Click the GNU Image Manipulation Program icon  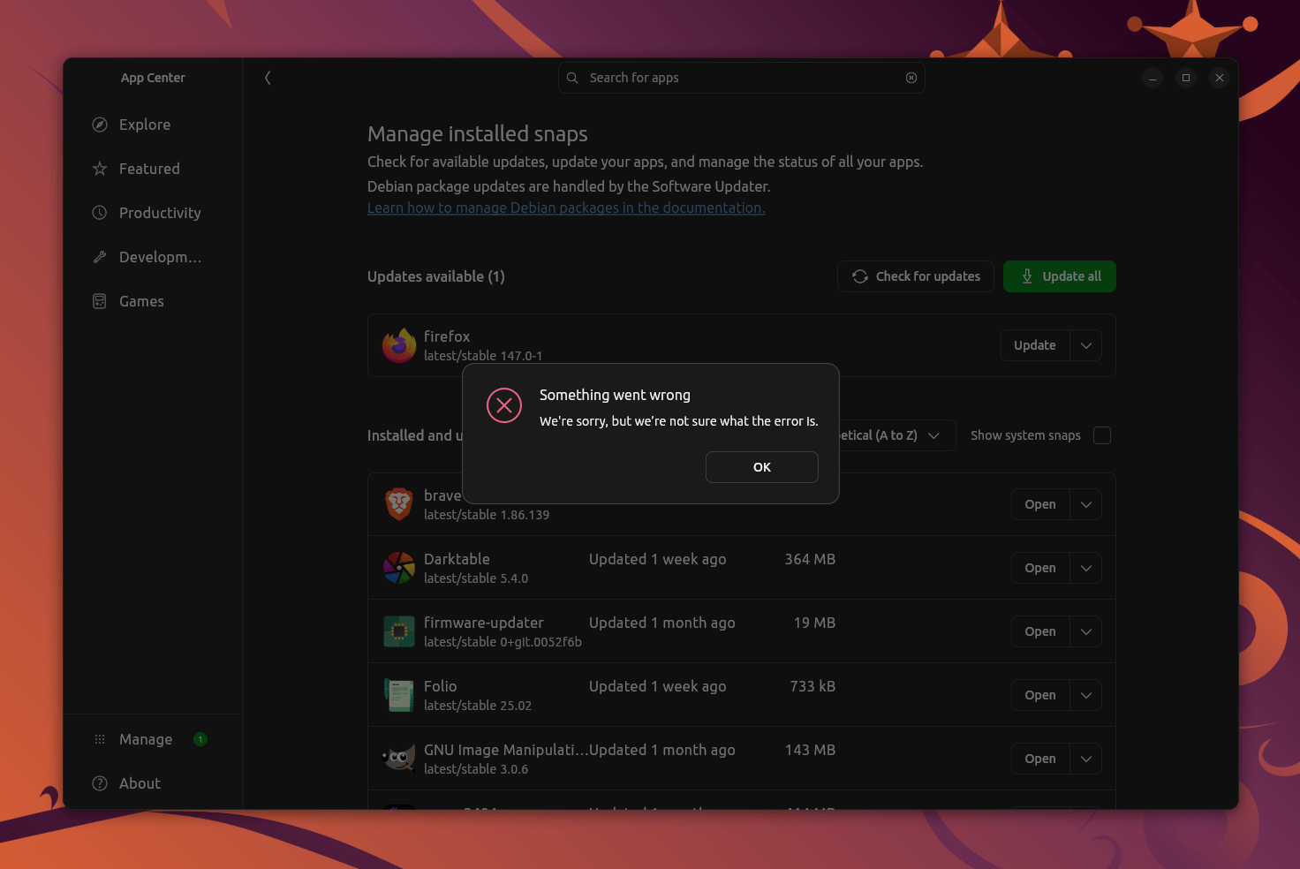[398, 758]
